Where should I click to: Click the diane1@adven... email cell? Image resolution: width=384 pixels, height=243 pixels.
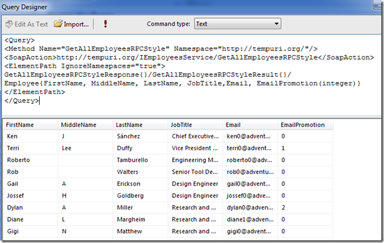pos(250,219)
